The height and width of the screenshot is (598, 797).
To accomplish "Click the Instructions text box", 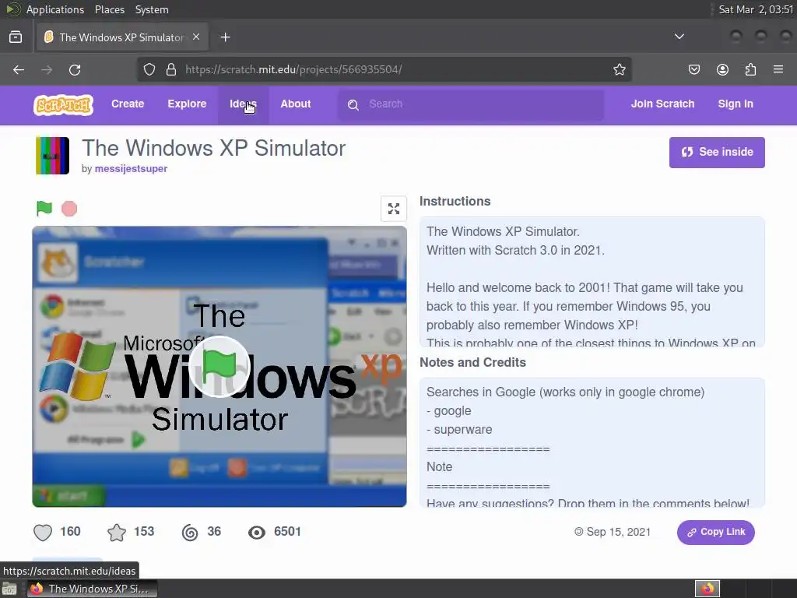I will pyautogui.click(x=592, y=282).
